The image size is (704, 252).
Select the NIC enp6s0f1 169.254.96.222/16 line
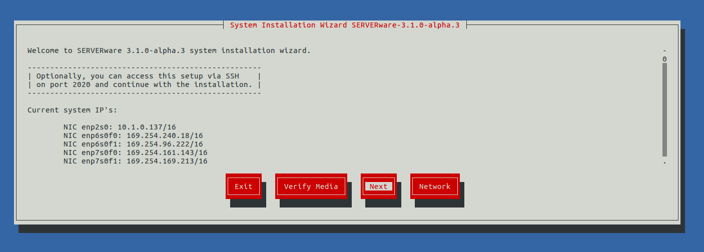133,144
